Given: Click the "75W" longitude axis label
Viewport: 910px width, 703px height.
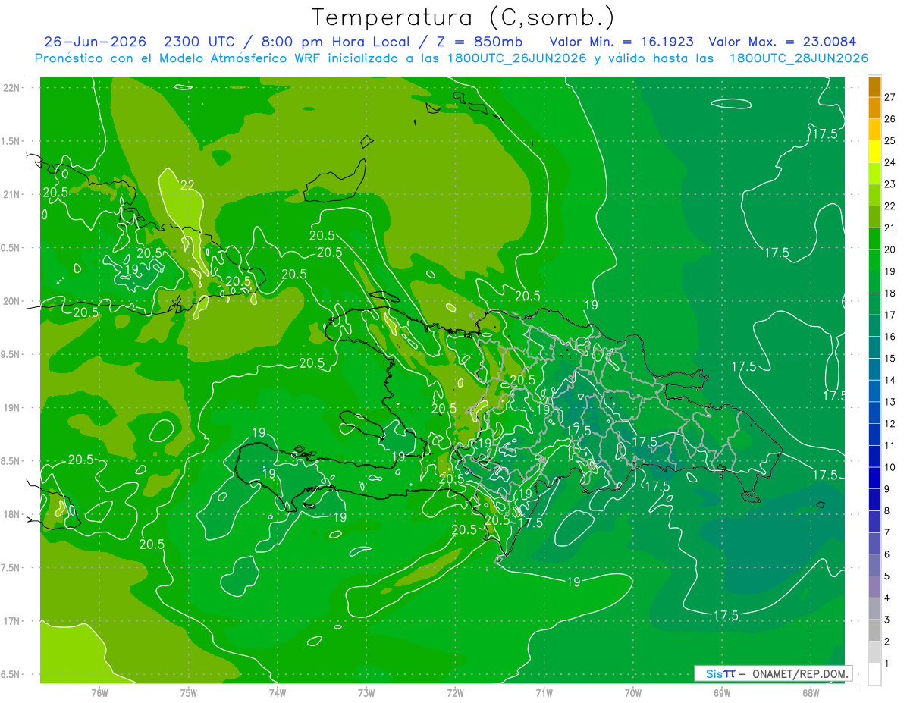Looking at the screenshot, I should [189, 693].
